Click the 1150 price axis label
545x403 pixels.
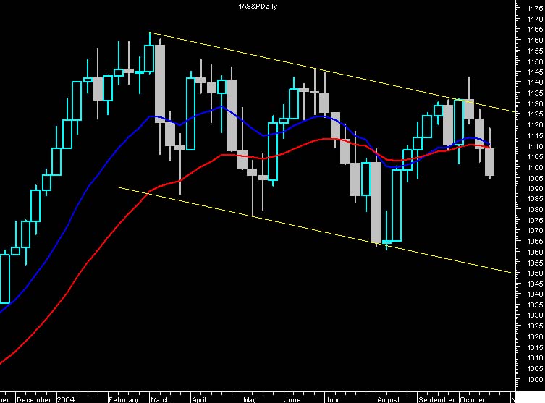pos(535,61)
